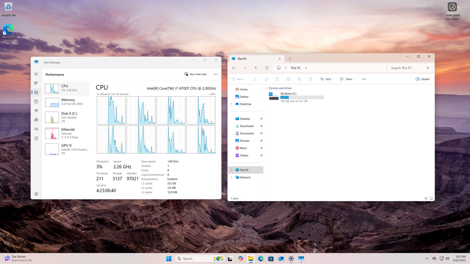The height and width of the screenshot is (264, 470).
Task: Open Startup apps page in Task Manager
Action: coord(36,111)
